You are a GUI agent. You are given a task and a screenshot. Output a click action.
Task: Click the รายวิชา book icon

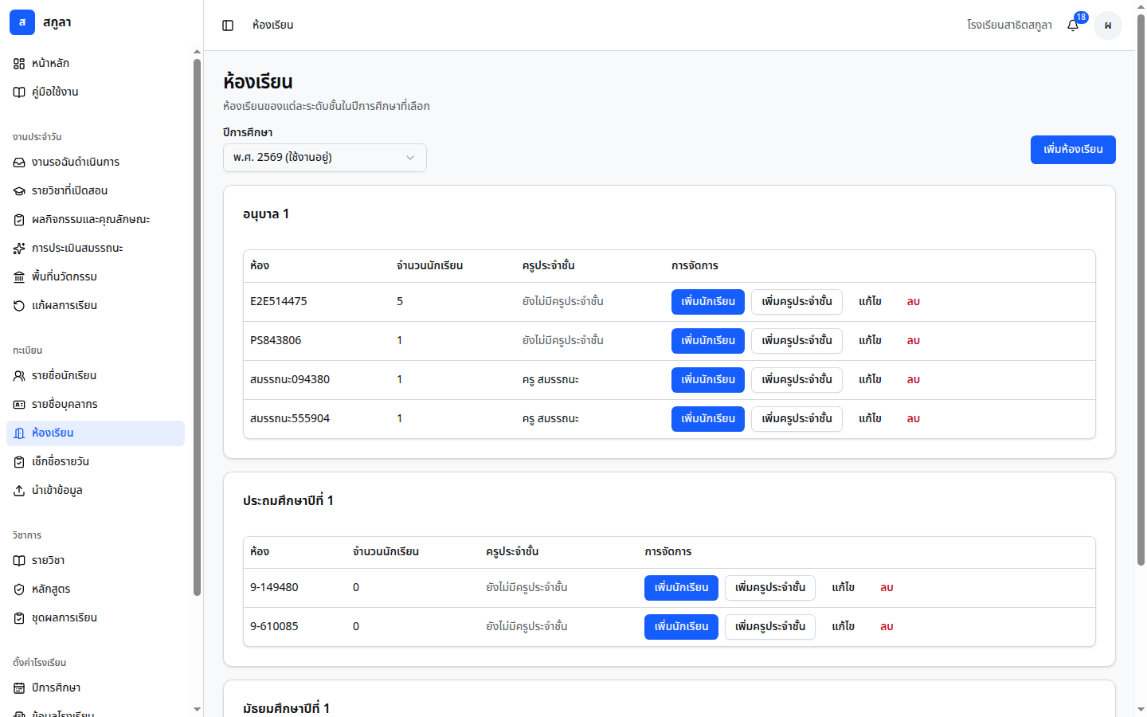(x=19, y=561)
